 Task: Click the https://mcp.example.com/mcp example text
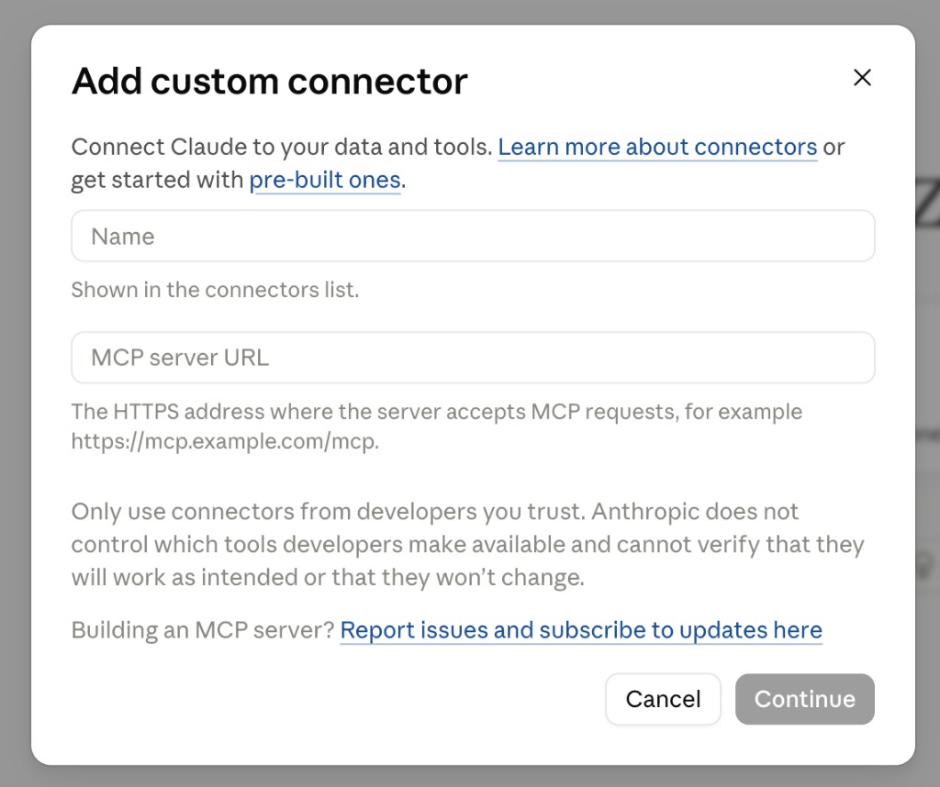[225, 441]
